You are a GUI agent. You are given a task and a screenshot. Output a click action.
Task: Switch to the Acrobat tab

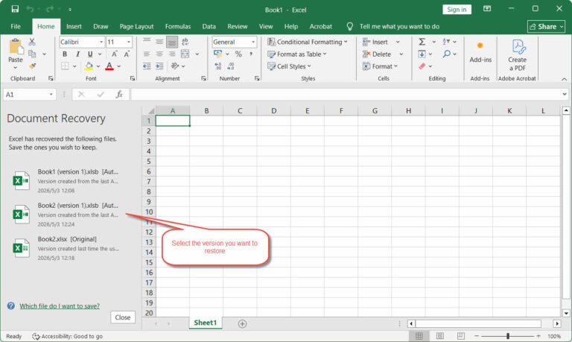321,26
